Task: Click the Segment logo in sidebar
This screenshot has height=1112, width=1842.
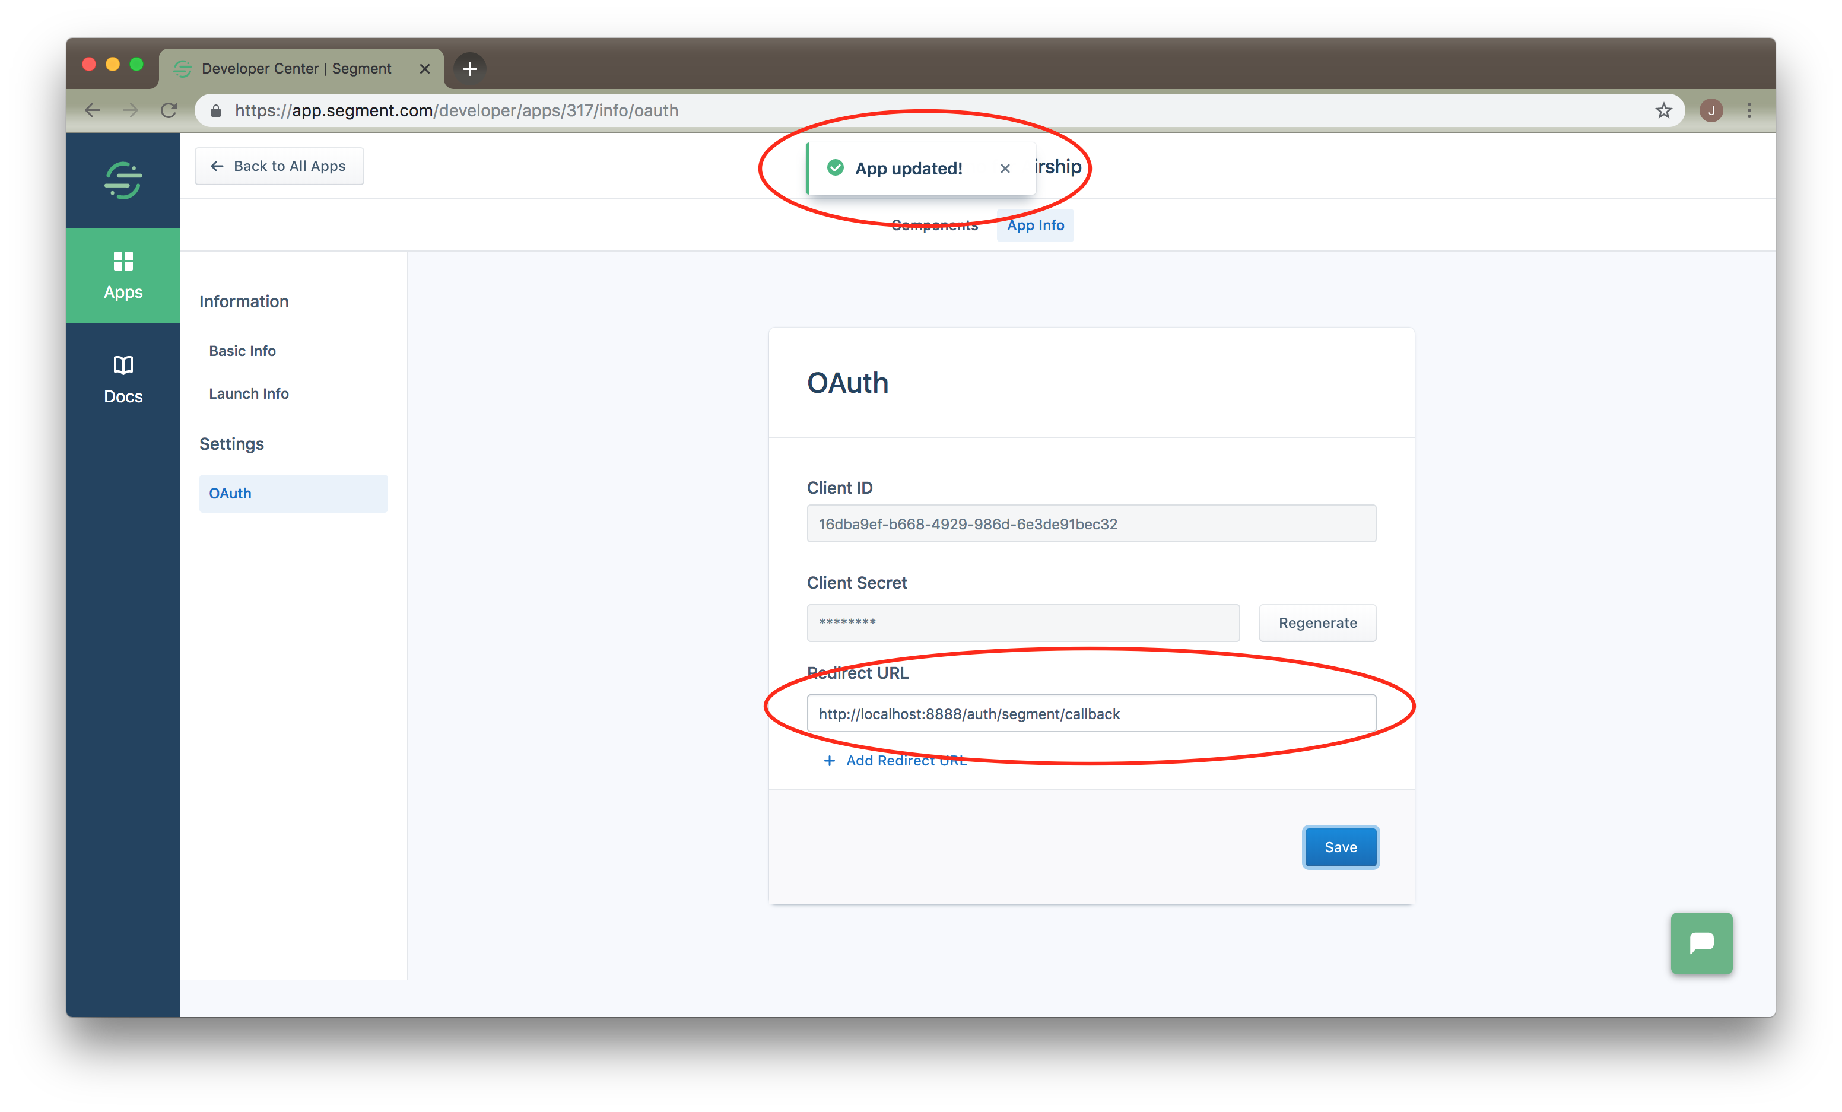Action: [x=123, y=180]
